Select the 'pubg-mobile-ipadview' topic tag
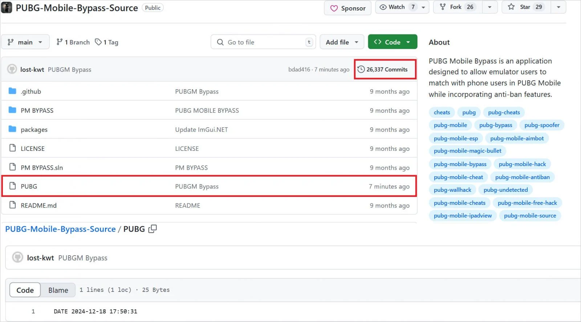581x322 pixels. point(463,215)
